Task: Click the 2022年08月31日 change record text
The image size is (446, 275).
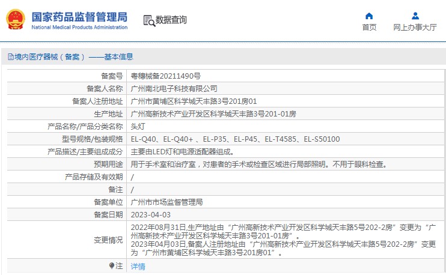Action: click(x=283, y=232)
